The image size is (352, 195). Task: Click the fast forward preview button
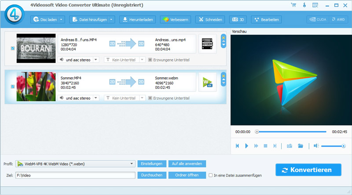256,146
